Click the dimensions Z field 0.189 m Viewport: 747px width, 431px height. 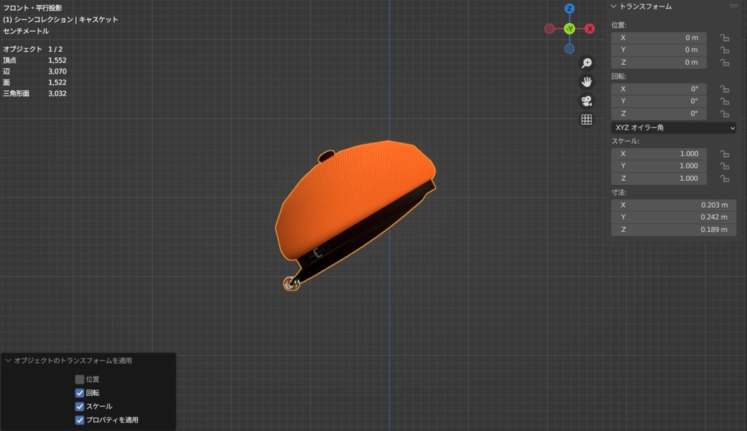[673, 230]
